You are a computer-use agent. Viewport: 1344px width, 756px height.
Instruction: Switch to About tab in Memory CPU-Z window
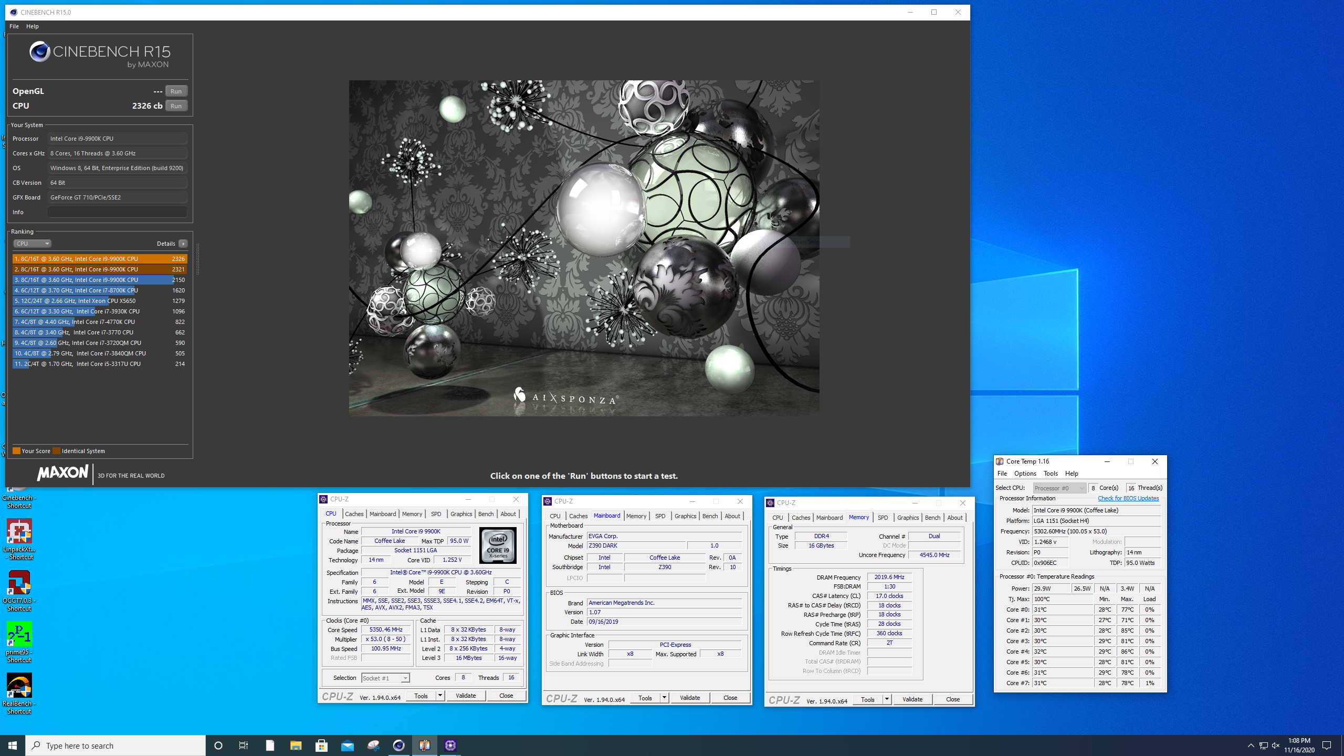955,518
